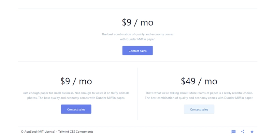
Task: Click Contact sales under top $9 plan
Action: pyautogui.click(x=138, y=50)
